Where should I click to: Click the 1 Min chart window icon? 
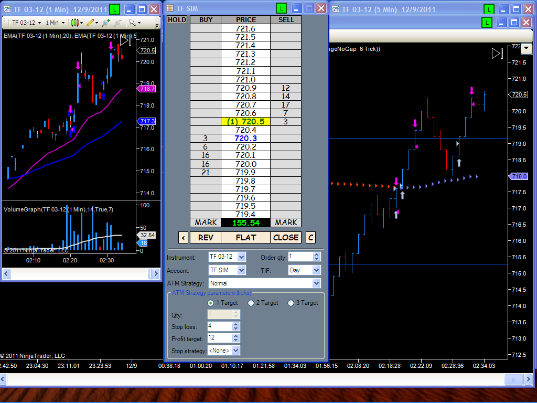pos(7,9)
